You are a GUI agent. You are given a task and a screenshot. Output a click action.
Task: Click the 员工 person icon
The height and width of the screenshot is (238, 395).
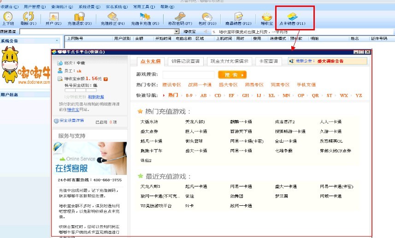60,71
